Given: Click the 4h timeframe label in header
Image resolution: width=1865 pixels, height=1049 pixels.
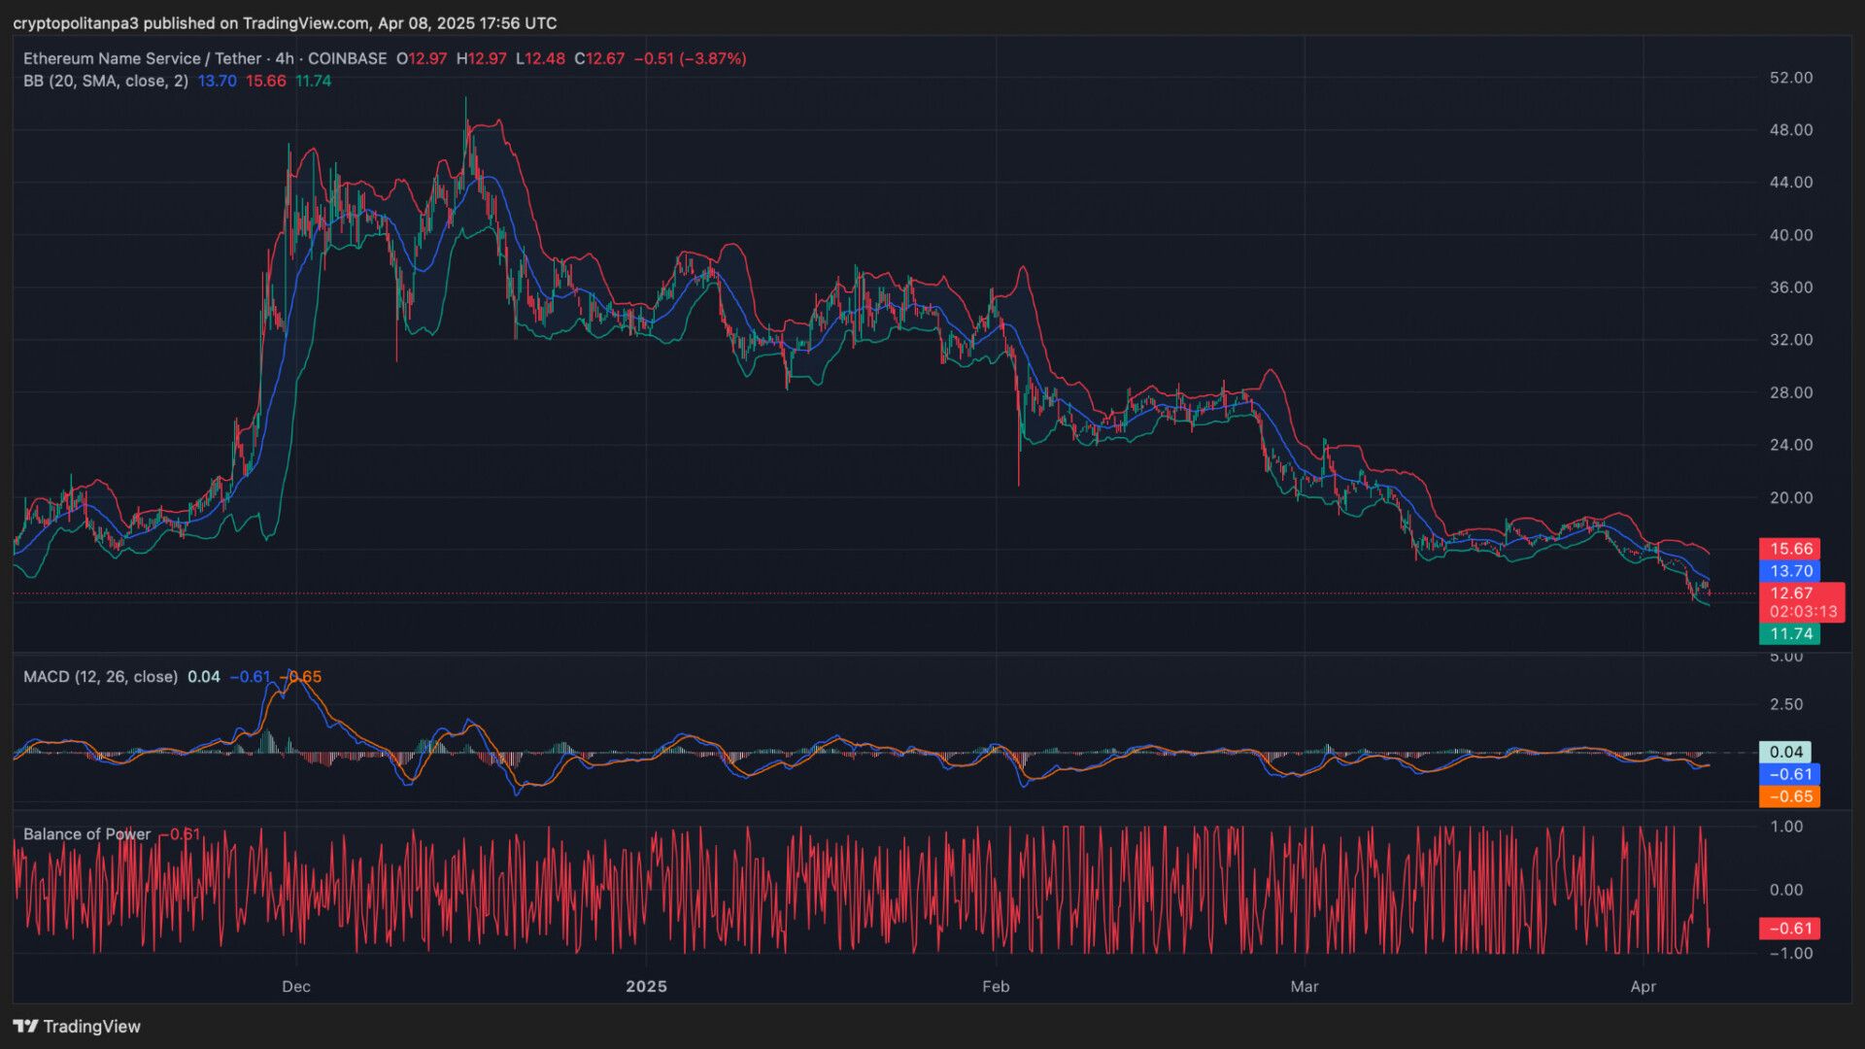Looking at the screenshot, I should [x=285, y=58].
